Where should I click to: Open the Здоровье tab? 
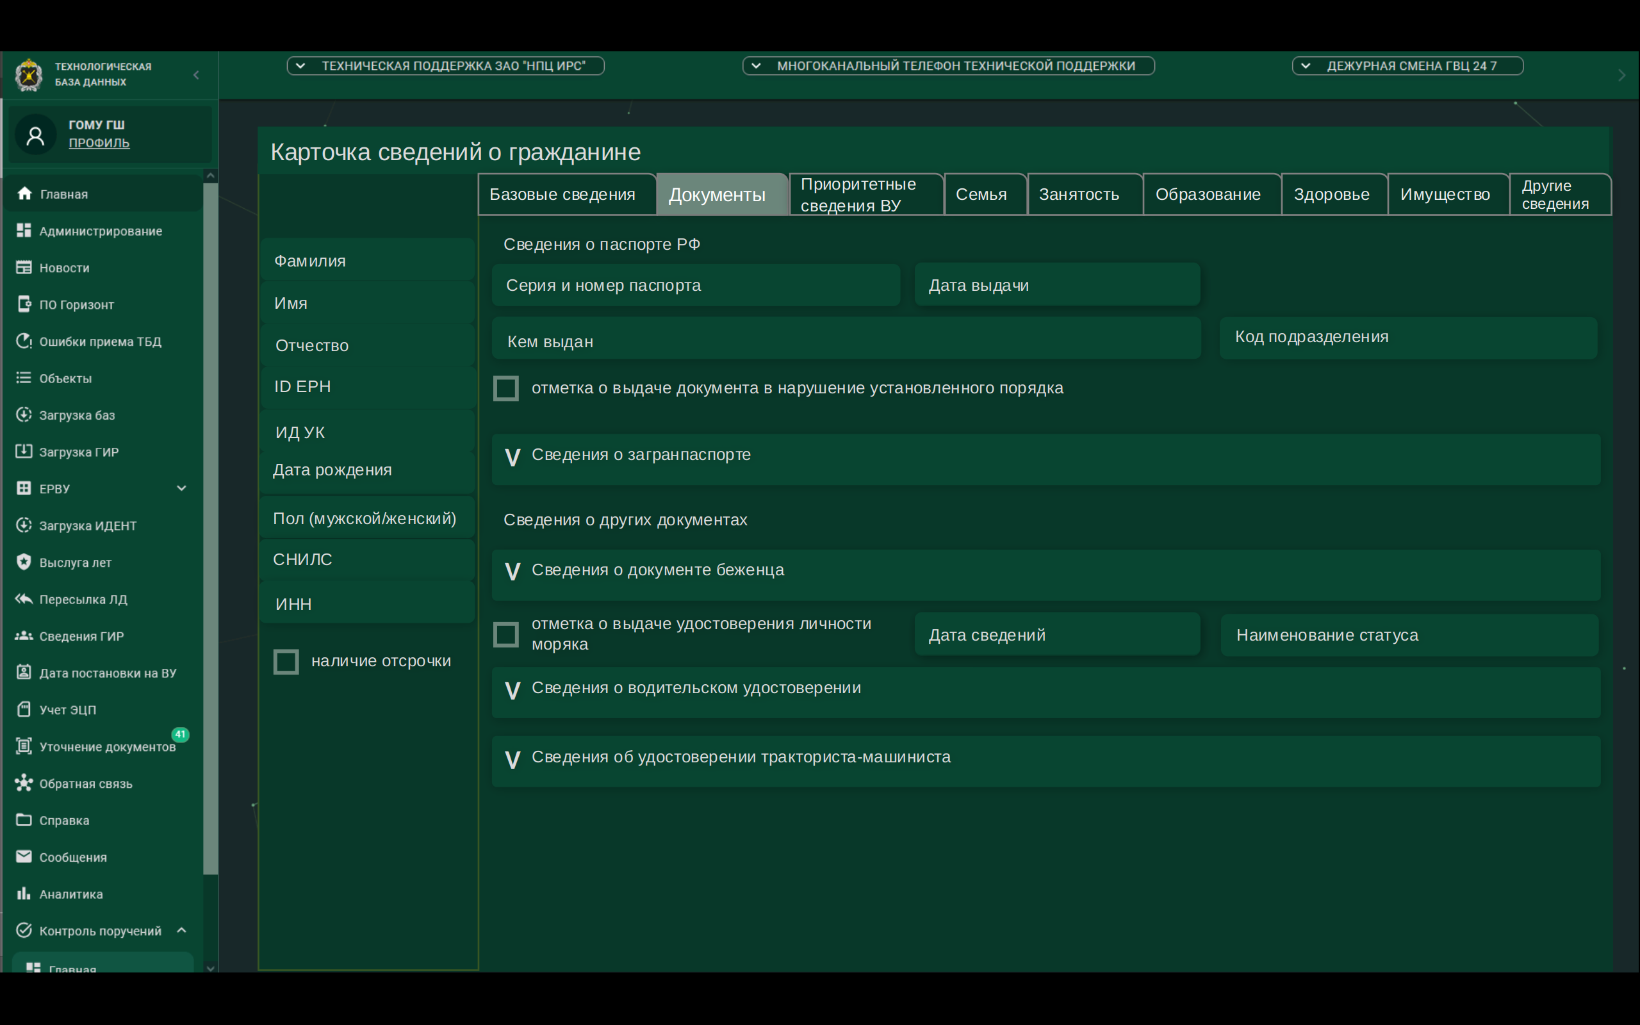point(1331,195)
